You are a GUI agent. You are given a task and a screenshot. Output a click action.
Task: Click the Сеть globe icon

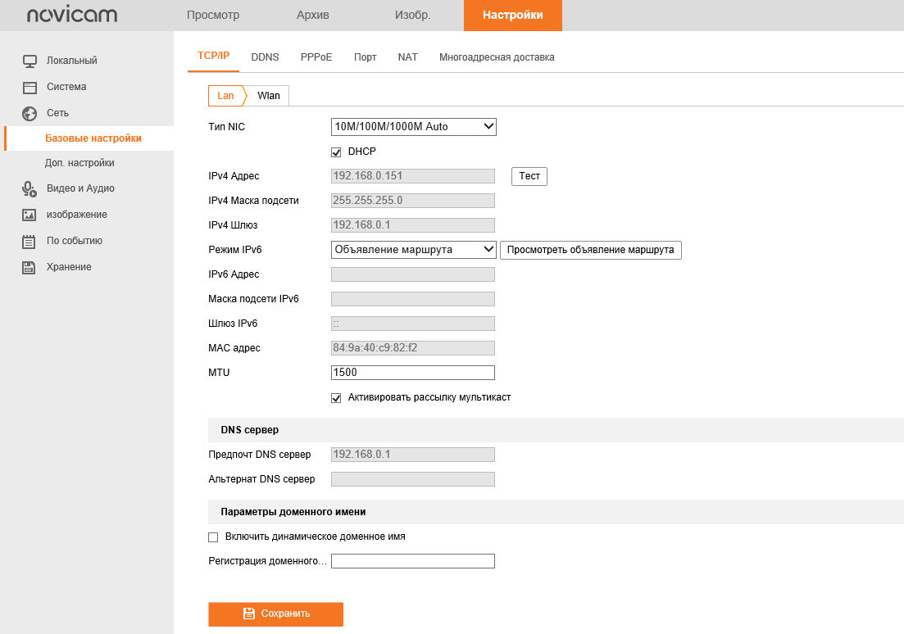coord(30,113)
